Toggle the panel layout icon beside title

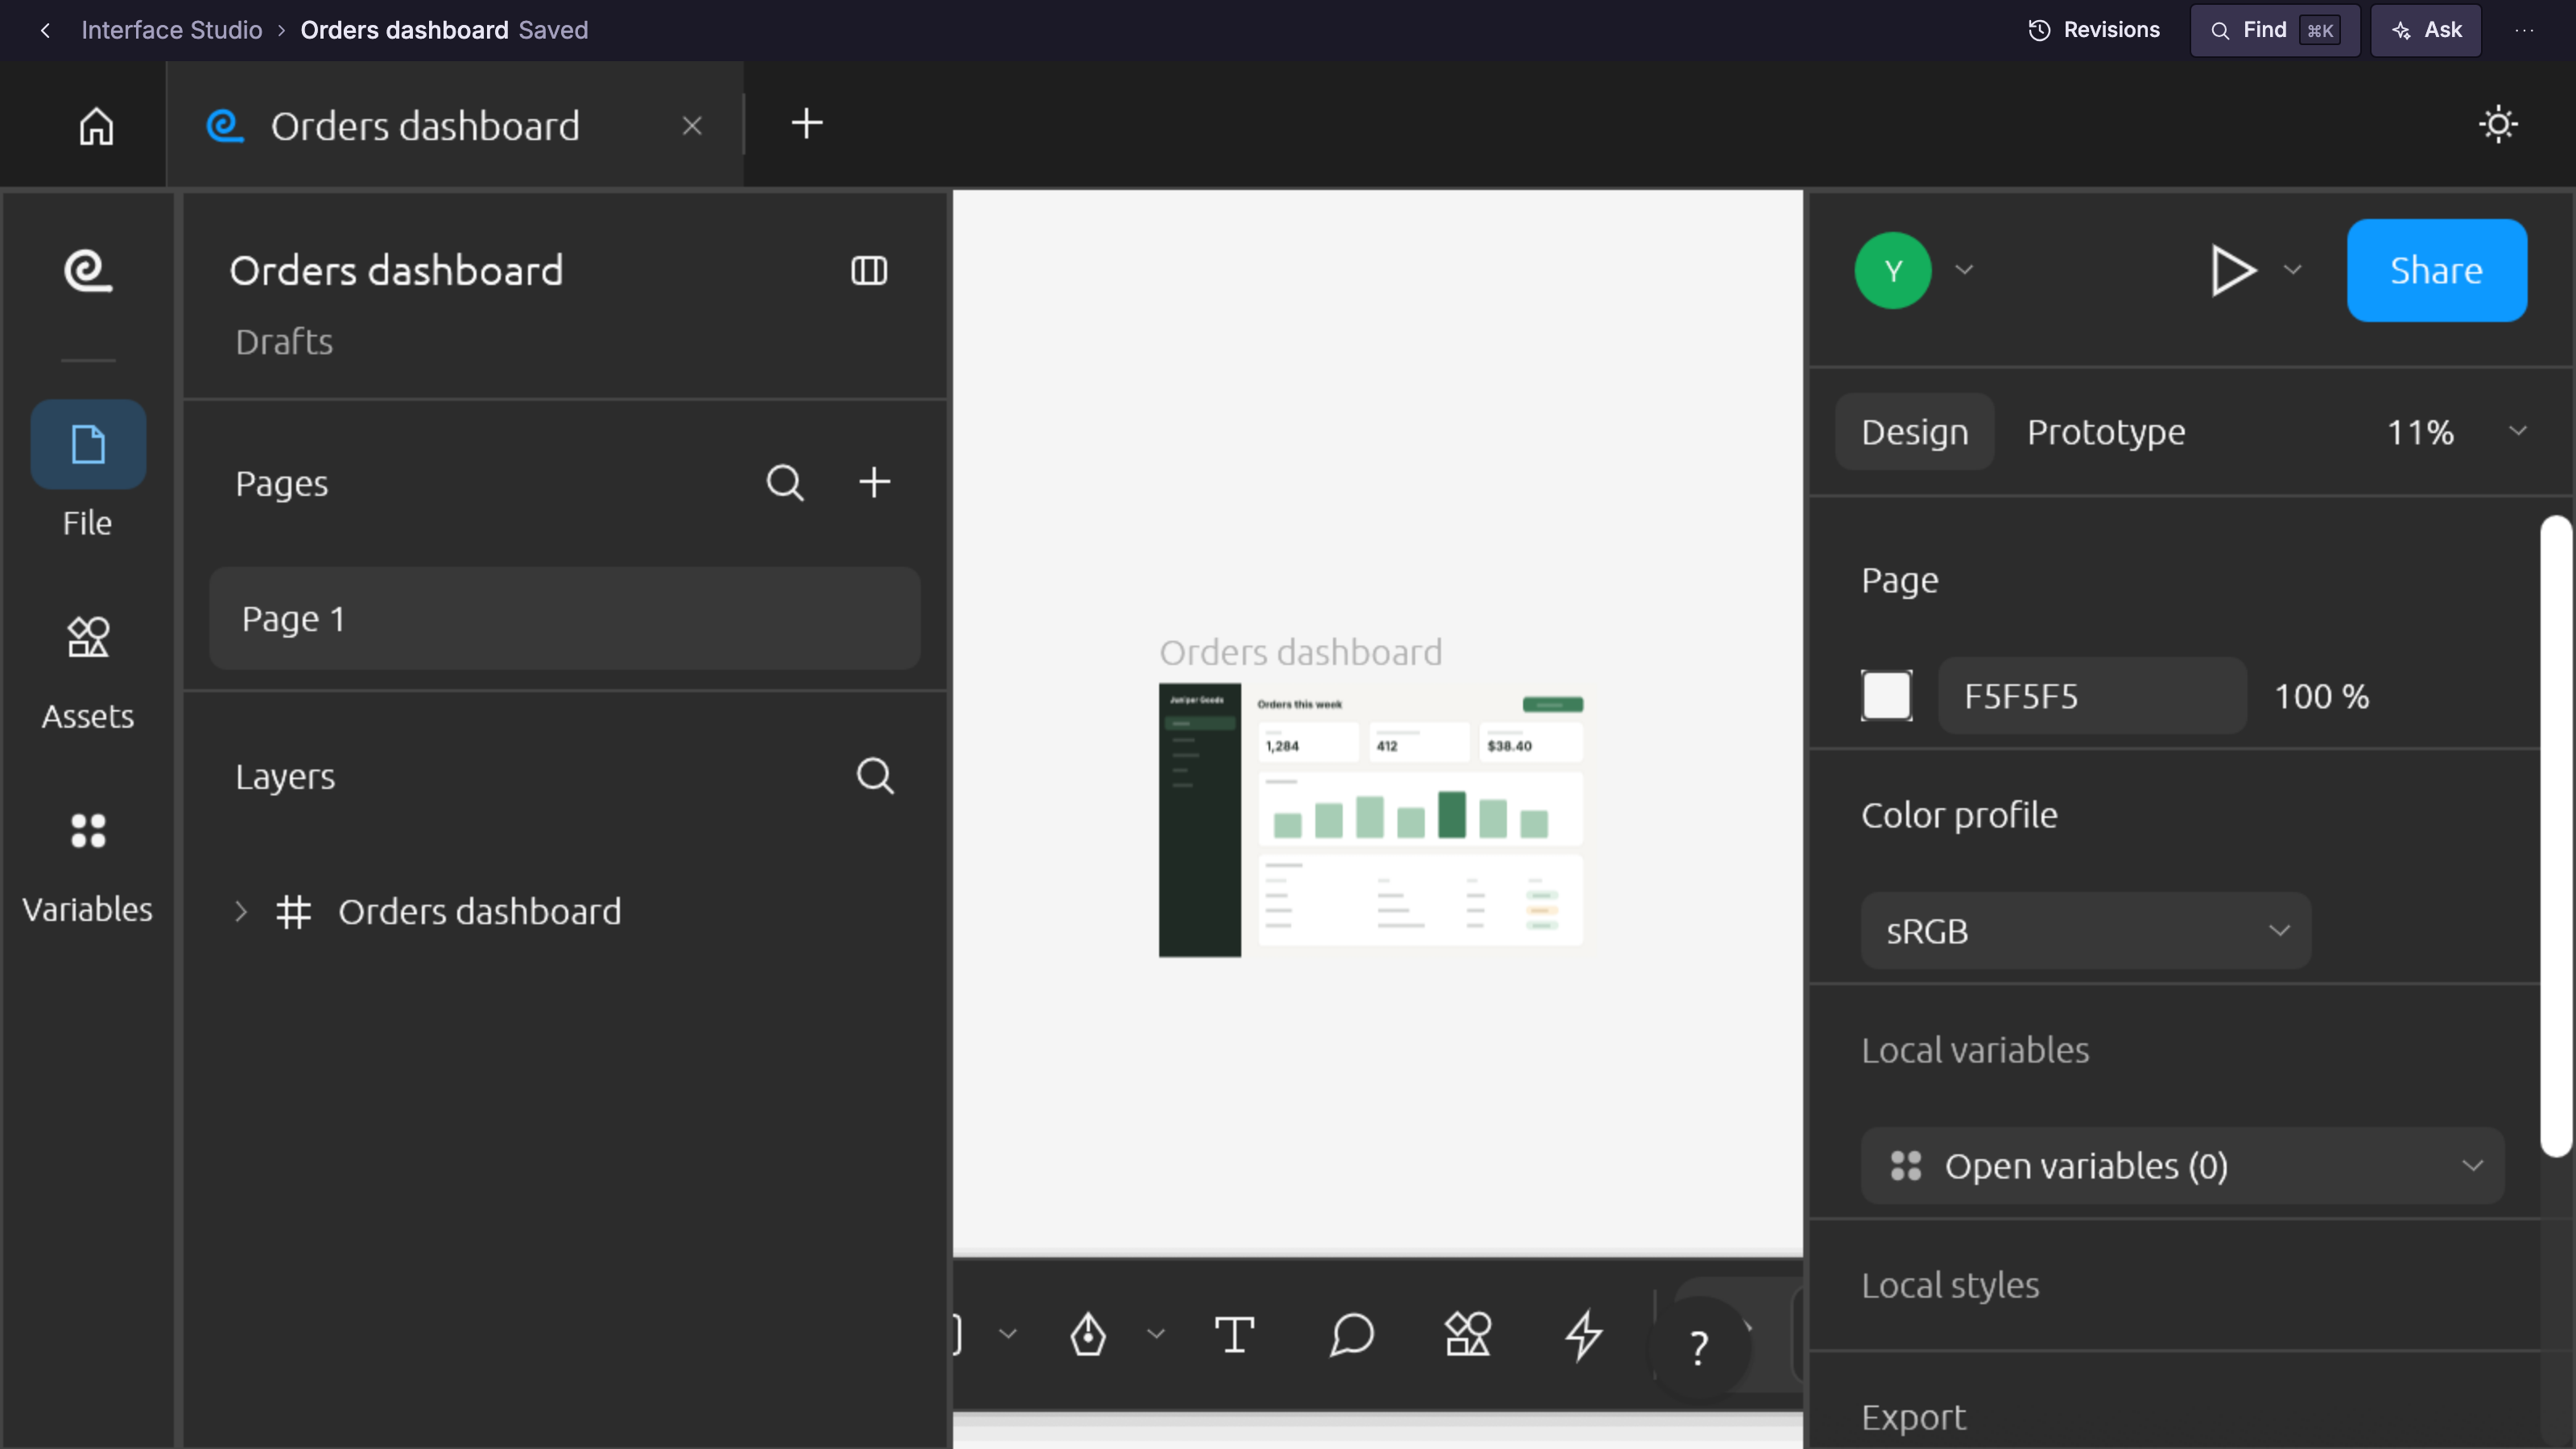(869, 271)
